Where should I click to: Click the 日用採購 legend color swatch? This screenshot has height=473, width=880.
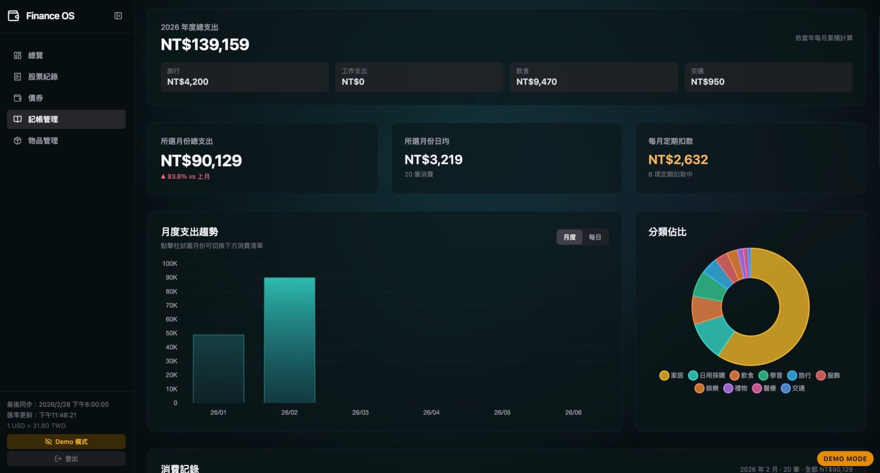693,375
